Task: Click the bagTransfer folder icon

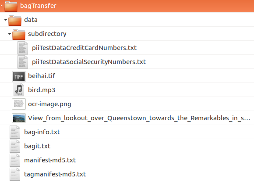Action: pos(11,6)
